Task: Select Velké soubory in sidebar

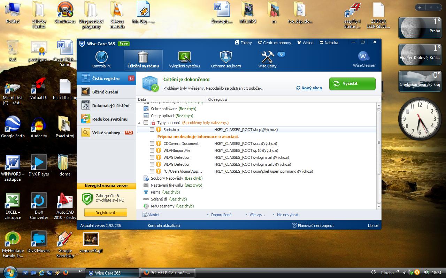Action: coord(106,133)
